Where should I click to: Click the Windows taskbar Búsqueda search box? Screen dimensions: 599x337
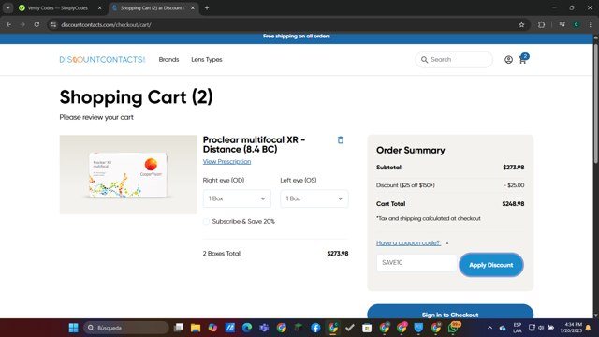[126, 328]
